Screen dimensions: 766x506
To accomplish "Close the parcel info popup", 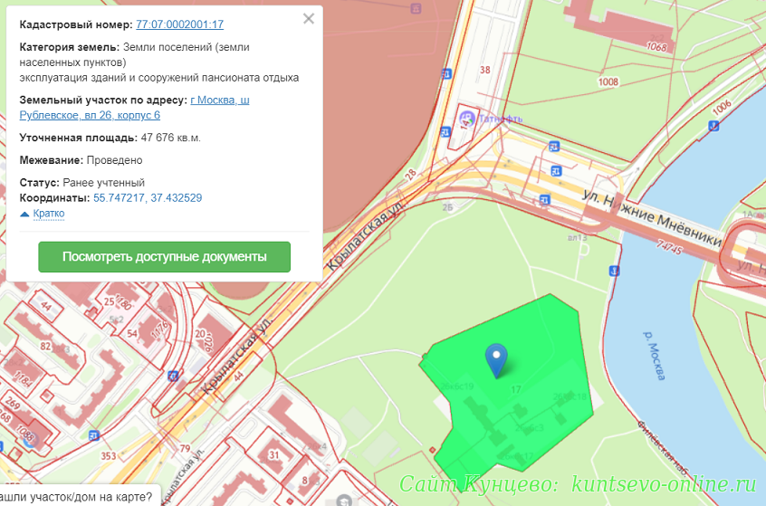I will 309,18.
